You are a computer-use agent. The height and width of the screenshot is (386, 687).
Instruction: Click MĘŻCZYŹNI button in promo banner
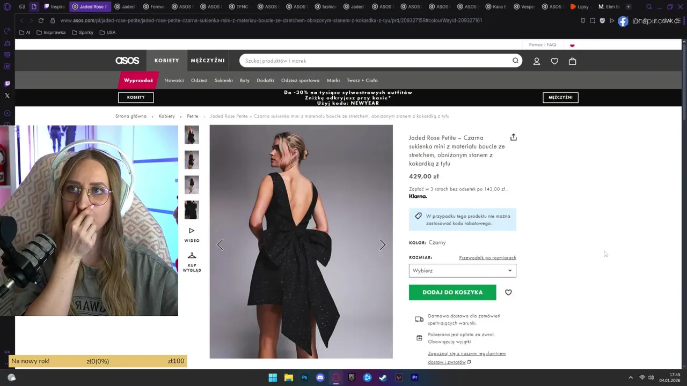coord(560,98)
